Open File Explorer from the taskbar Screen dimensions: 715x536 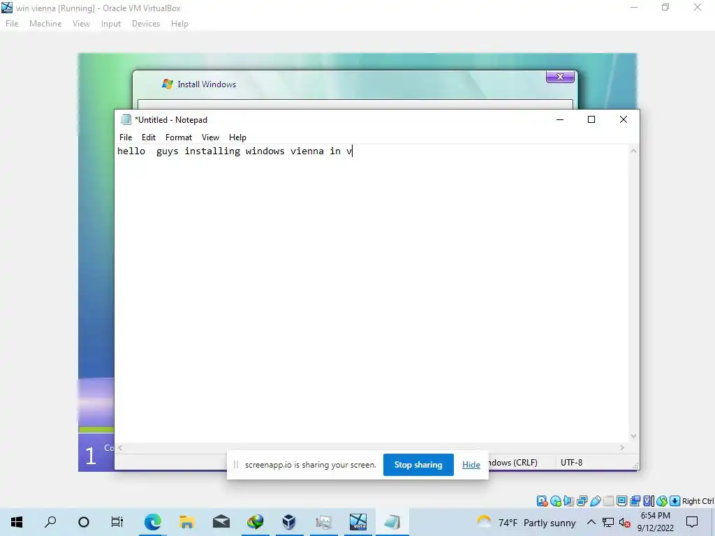click(186, 522)
